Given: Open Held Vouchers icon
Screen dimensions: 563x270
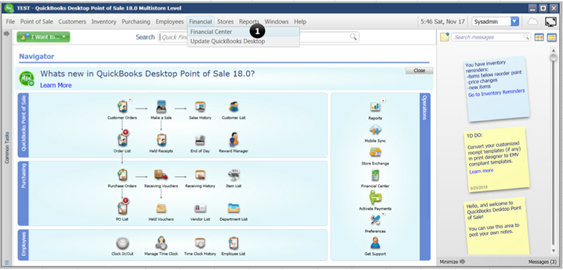Looking at the screenshot, I should coord(161,208).
